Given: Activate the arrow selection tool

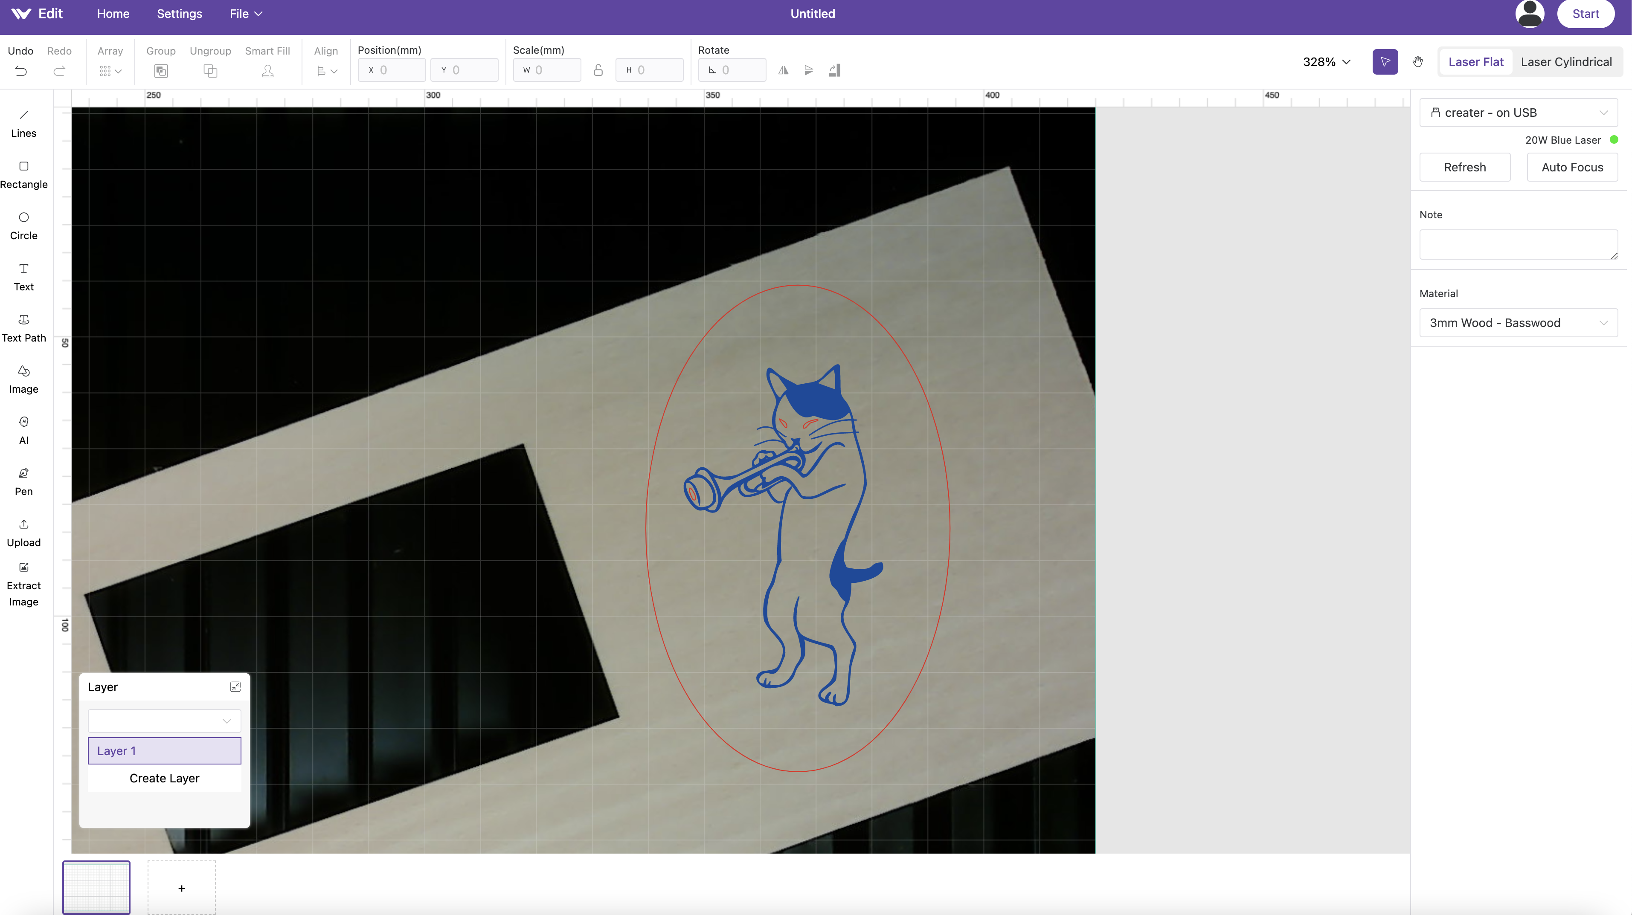Looking at the screenshot, I should coord(1385,61).
